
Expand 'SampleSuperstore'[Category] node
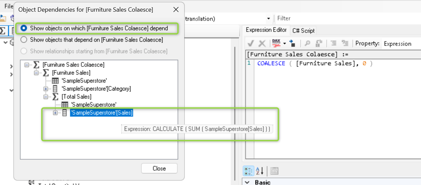pos(46,89)
